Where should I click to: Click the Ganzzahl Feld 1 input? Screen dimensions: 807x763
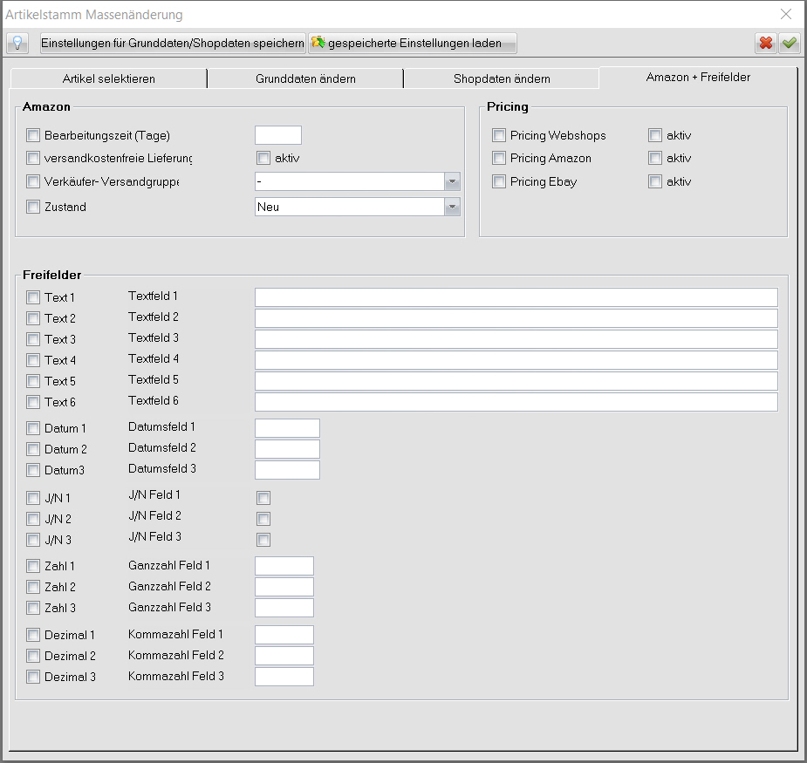click(284, 566)
